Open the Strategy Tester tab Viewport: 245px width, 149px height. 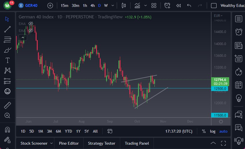pos(102,143)
